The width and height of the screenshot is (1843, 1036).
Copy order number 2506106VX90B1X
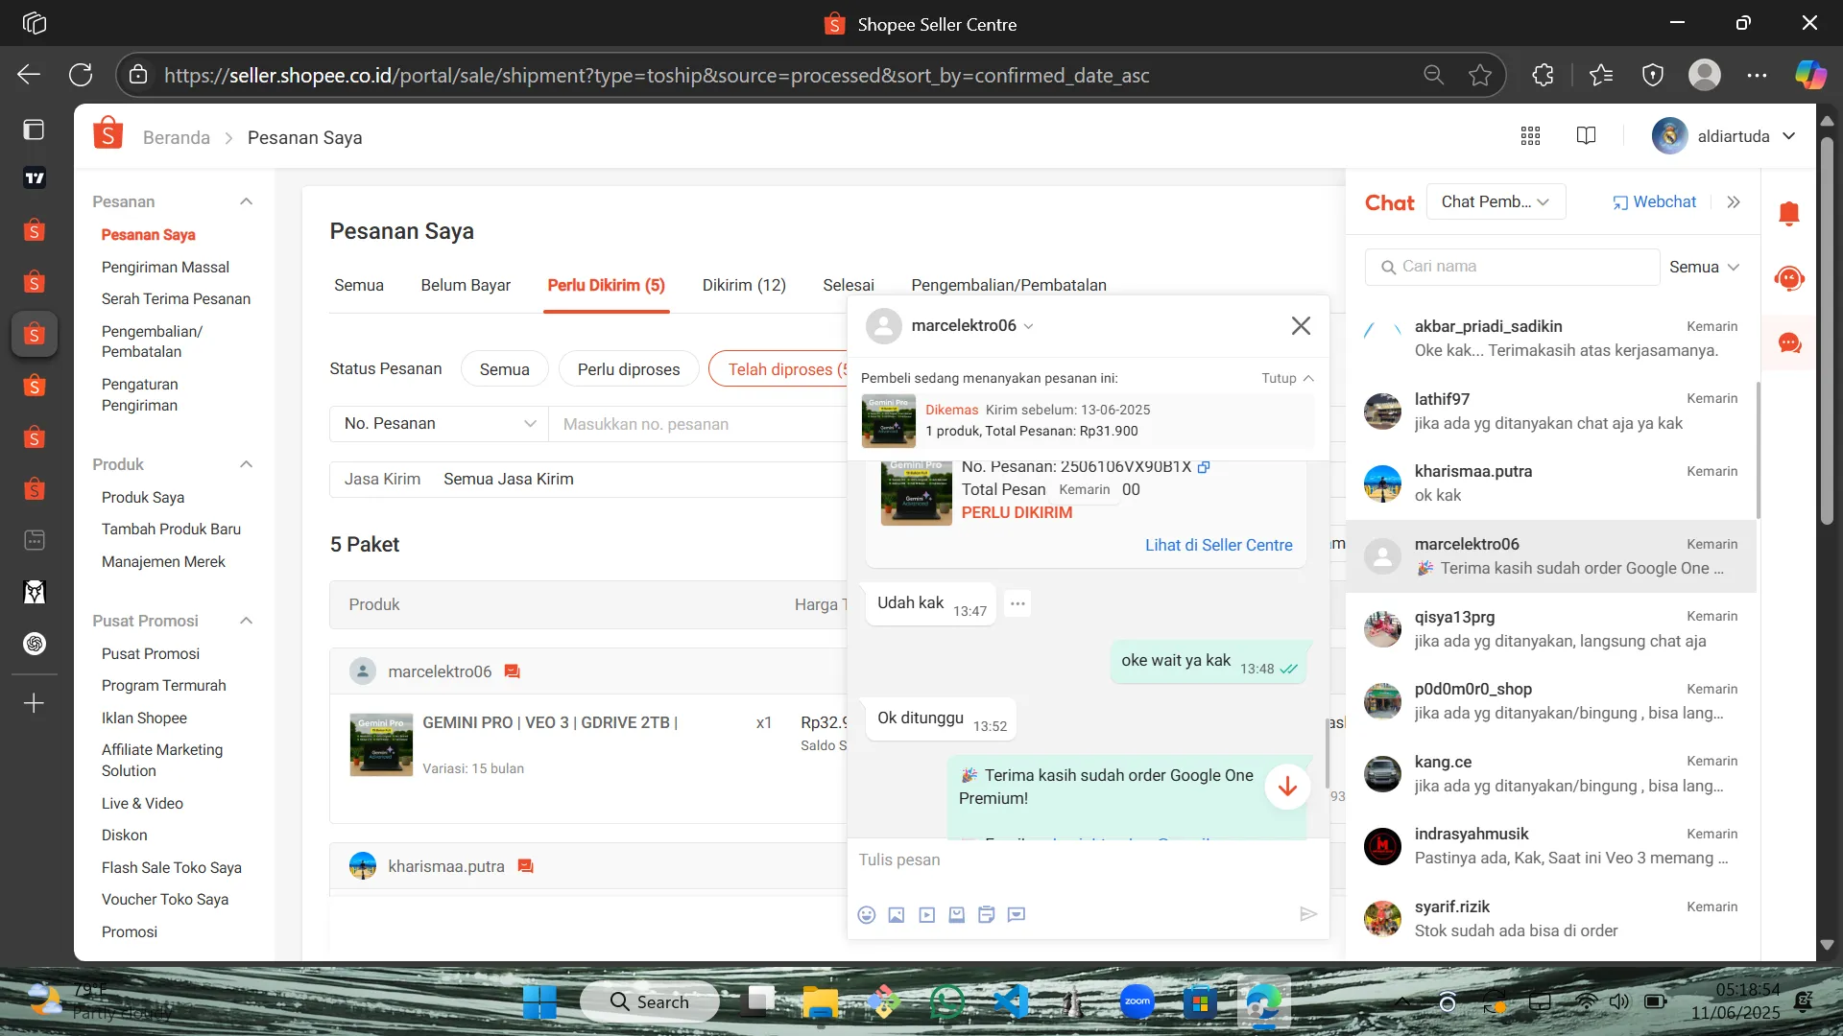click(1204, 467)
